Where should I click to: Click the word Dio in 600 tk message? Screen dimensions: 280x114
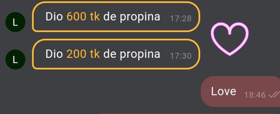[x=54, y=17]
